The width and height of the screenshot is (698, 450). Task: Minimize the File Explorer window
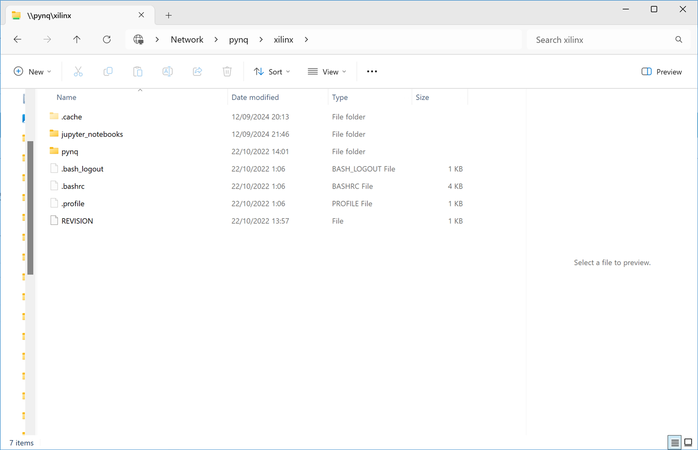pos(626,9)
